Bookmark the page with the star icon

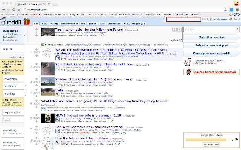click(225, 10)
